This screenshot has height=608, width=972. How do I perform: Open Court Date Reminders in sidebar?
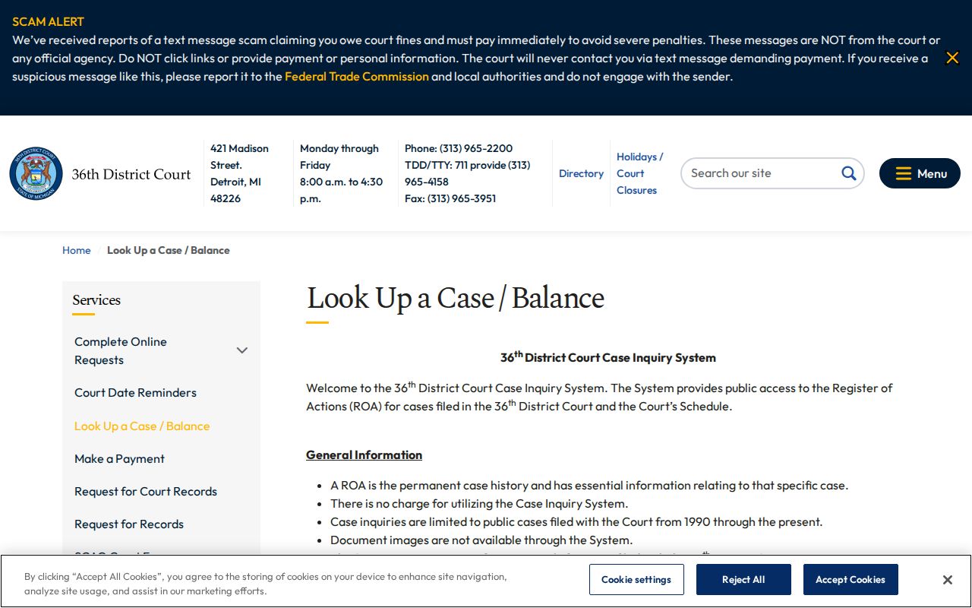(x=135, y=393)
